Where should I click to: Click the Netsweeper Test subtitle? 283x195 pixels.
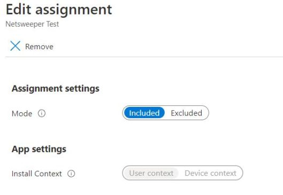point(32,24)
